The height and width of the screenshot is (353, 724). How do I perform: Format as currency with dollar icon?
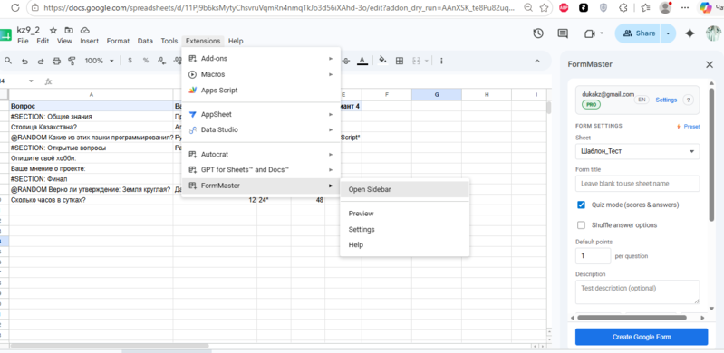130,61
